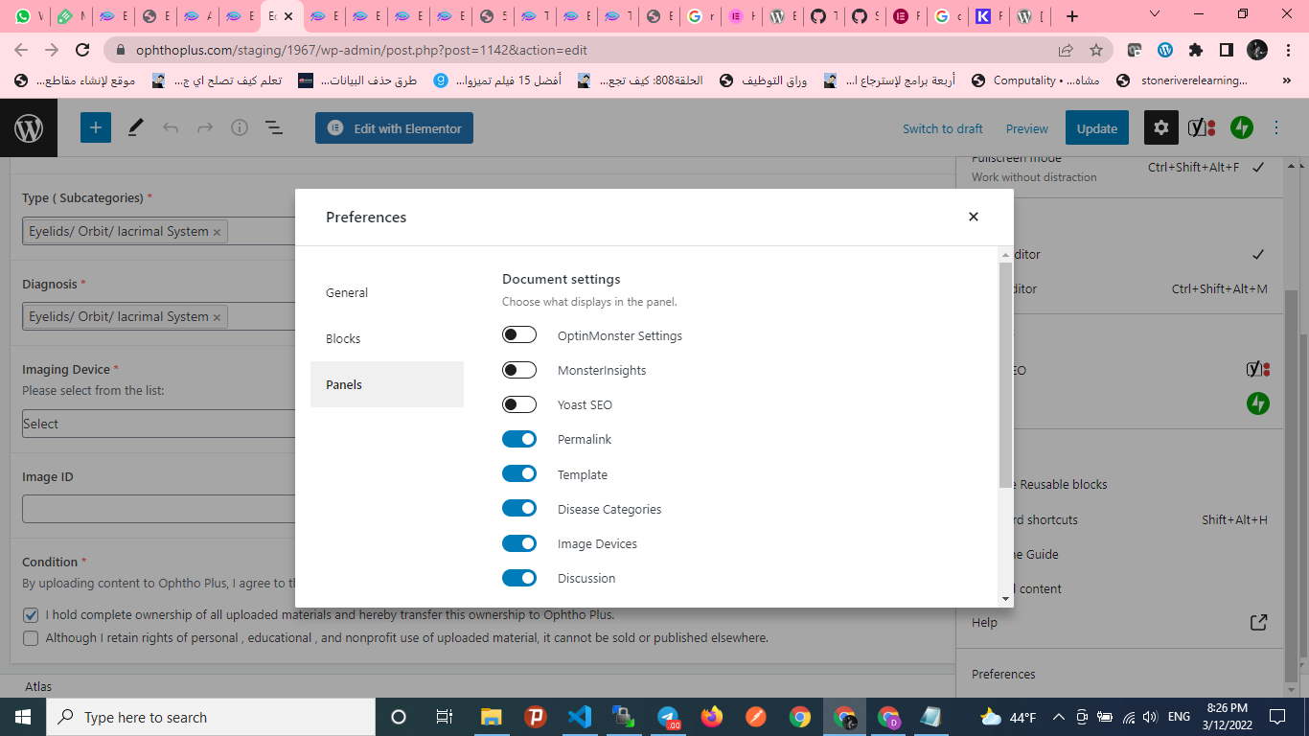Toggle the Settings gear in editor toolbar
The height and width of the screenshot is (736, 1309).
[1160, 128]
